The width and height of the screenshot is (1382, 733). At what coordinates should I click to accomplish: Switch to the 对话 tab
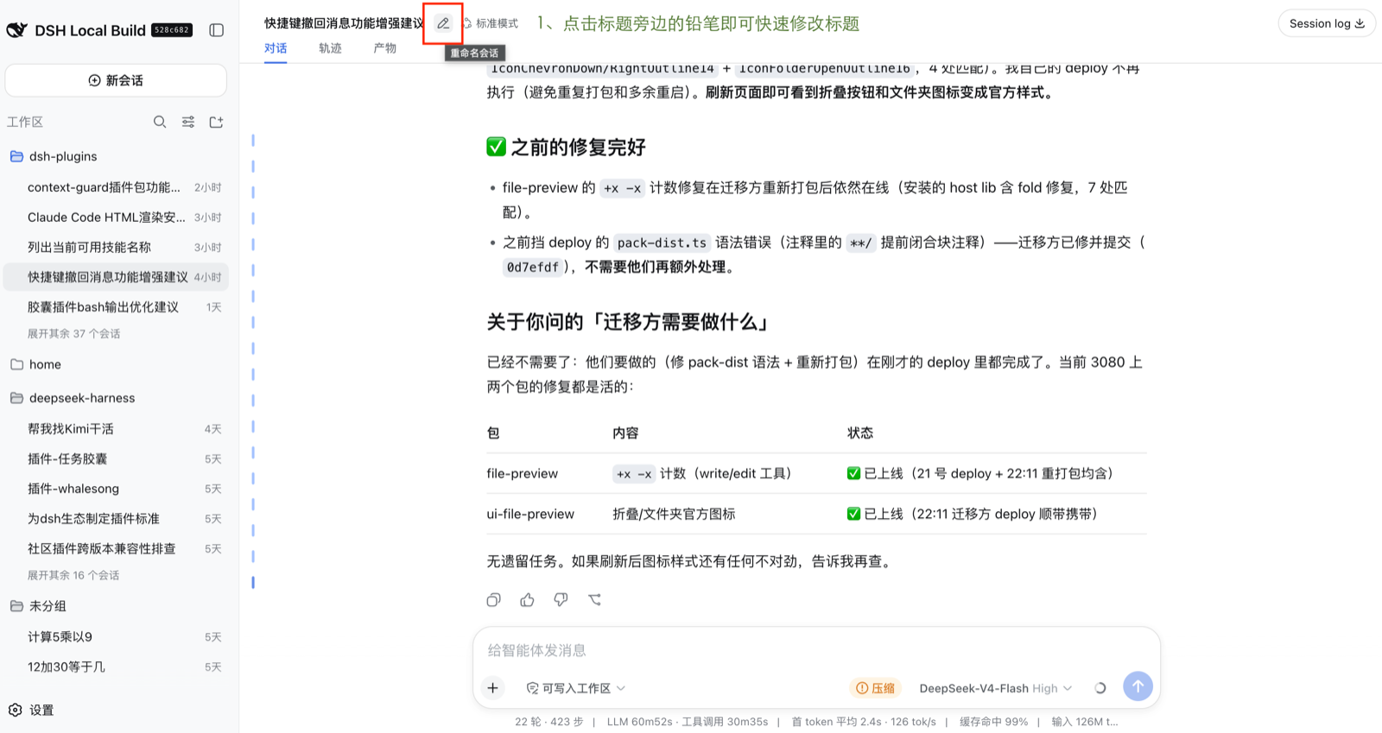[276, 48]
